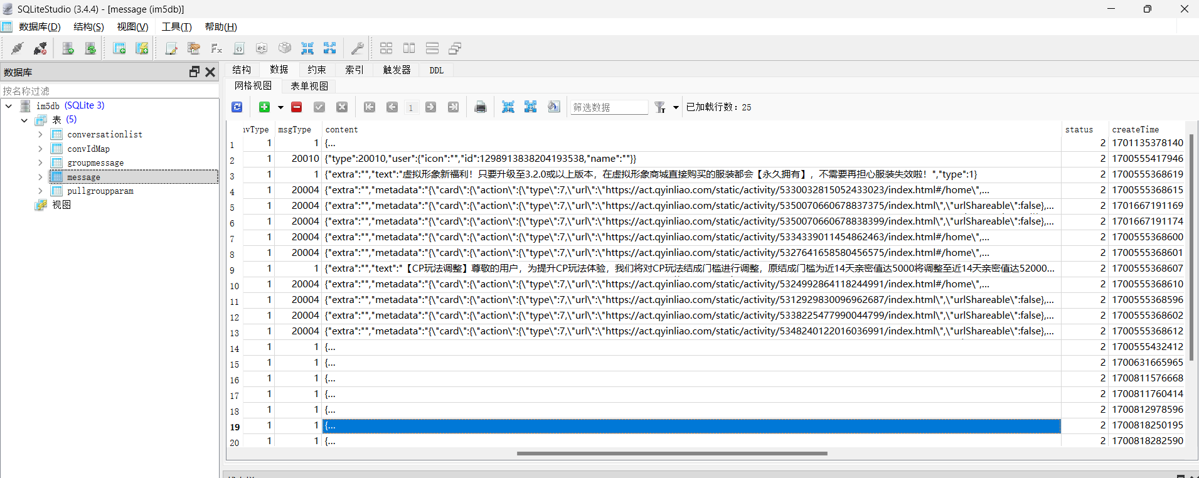Image resolution: width=1199 pixels, height=478 pixels.
Task: Tile windows vertically icon
Action: click(409, 48)
